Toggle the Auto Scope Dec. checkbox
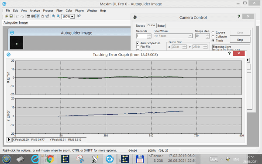 (x=138, y=43)
